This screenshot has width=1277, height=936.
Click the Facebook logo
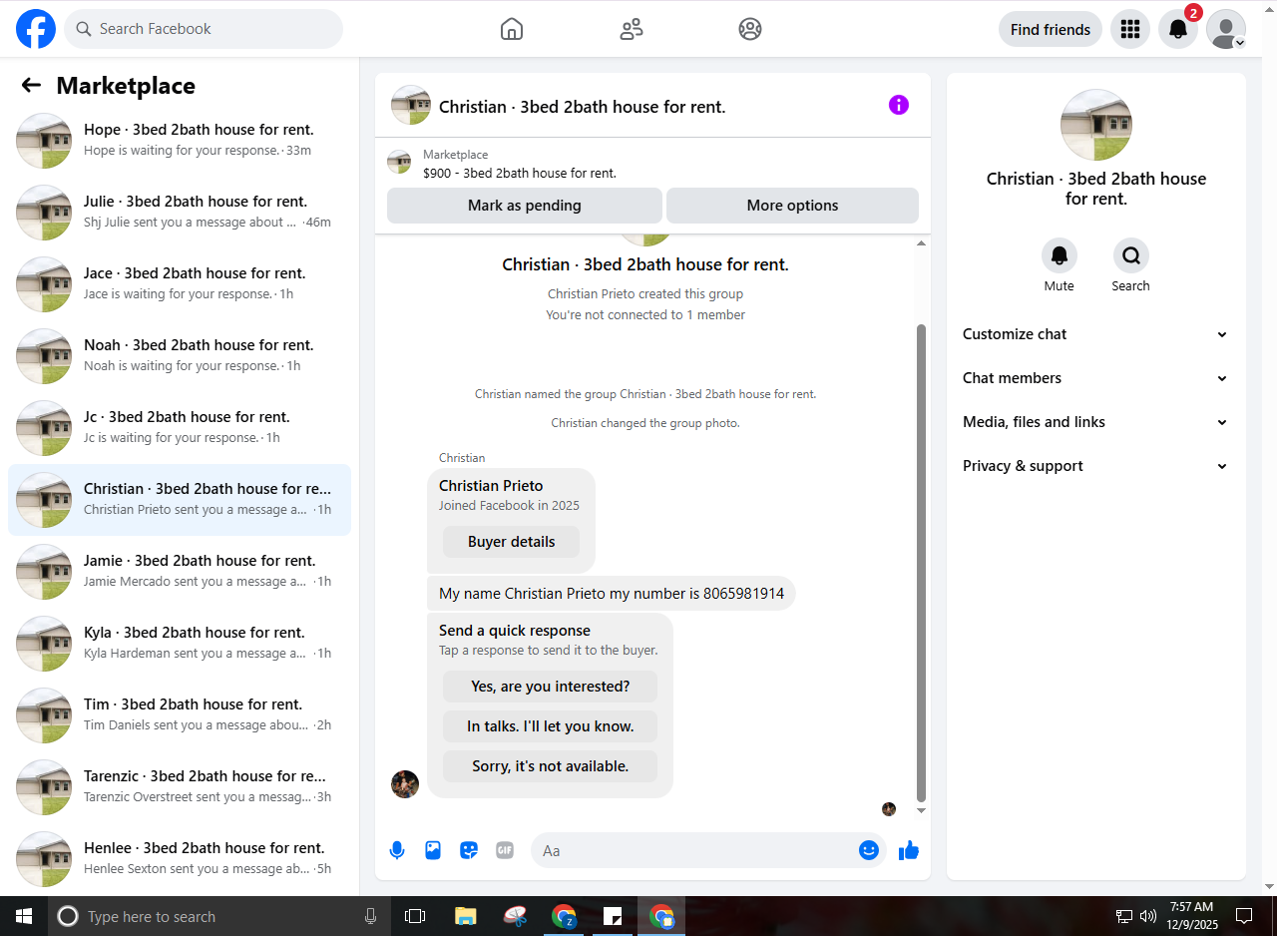[x=36, y=29]
